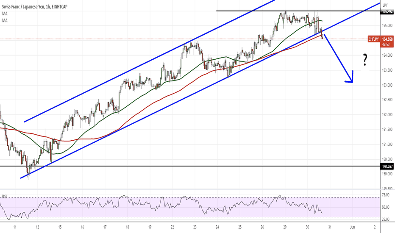Viewport: 395px width, 233px height.
Task: Click date 18 on the time axis
Action: tap(127, 227)
